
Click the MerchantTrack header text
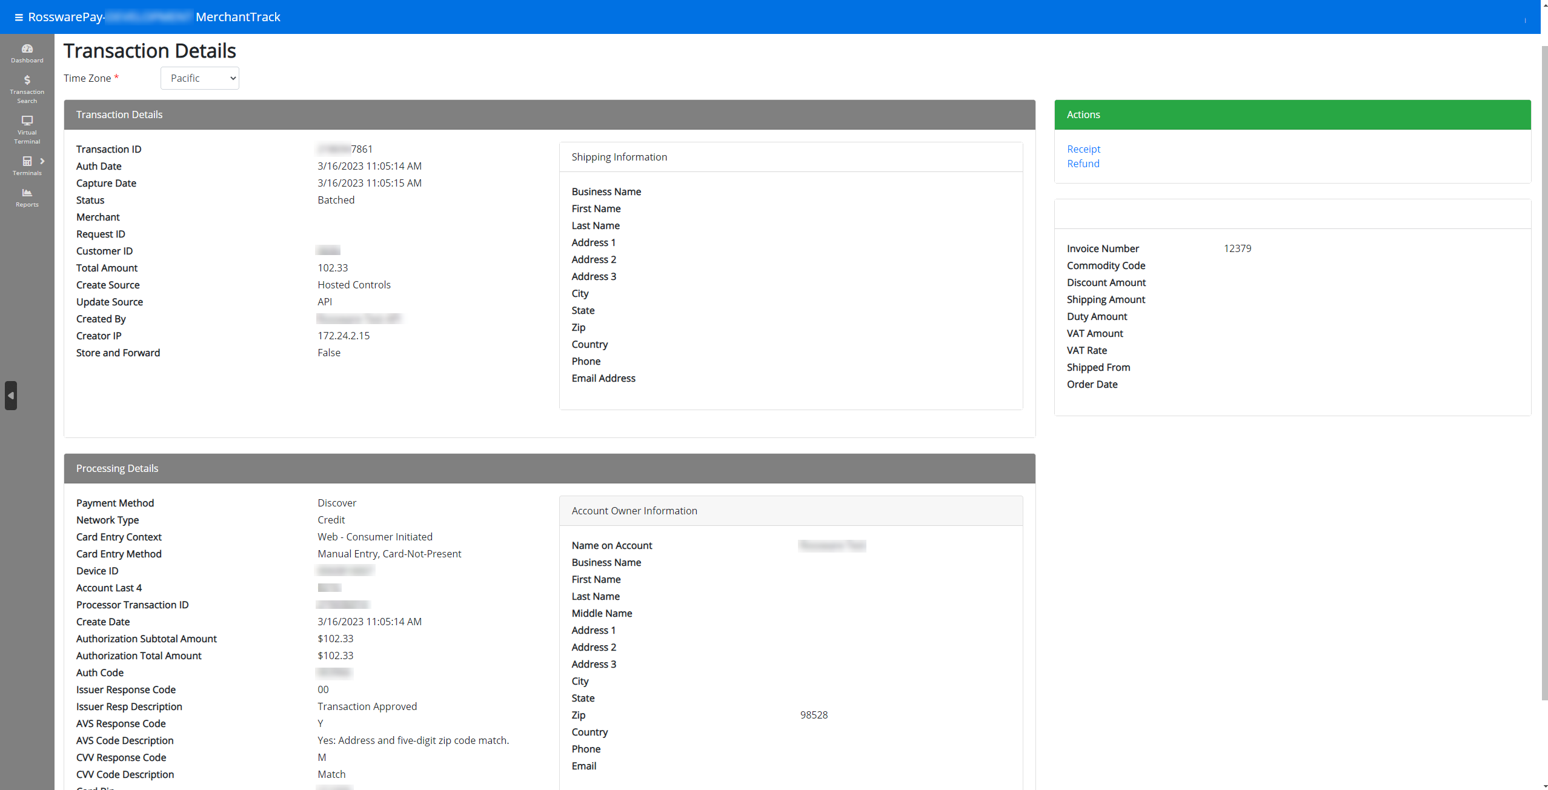238,17
